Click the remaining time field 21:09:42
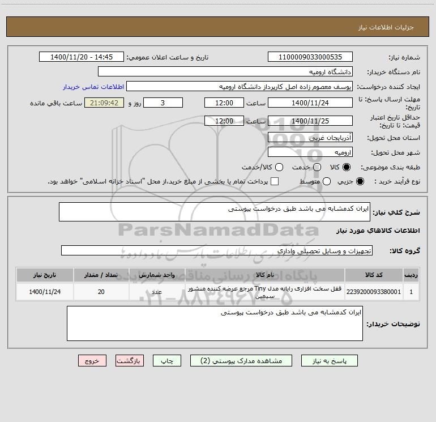This screenshot has width=436, height=422. [104, 103]
